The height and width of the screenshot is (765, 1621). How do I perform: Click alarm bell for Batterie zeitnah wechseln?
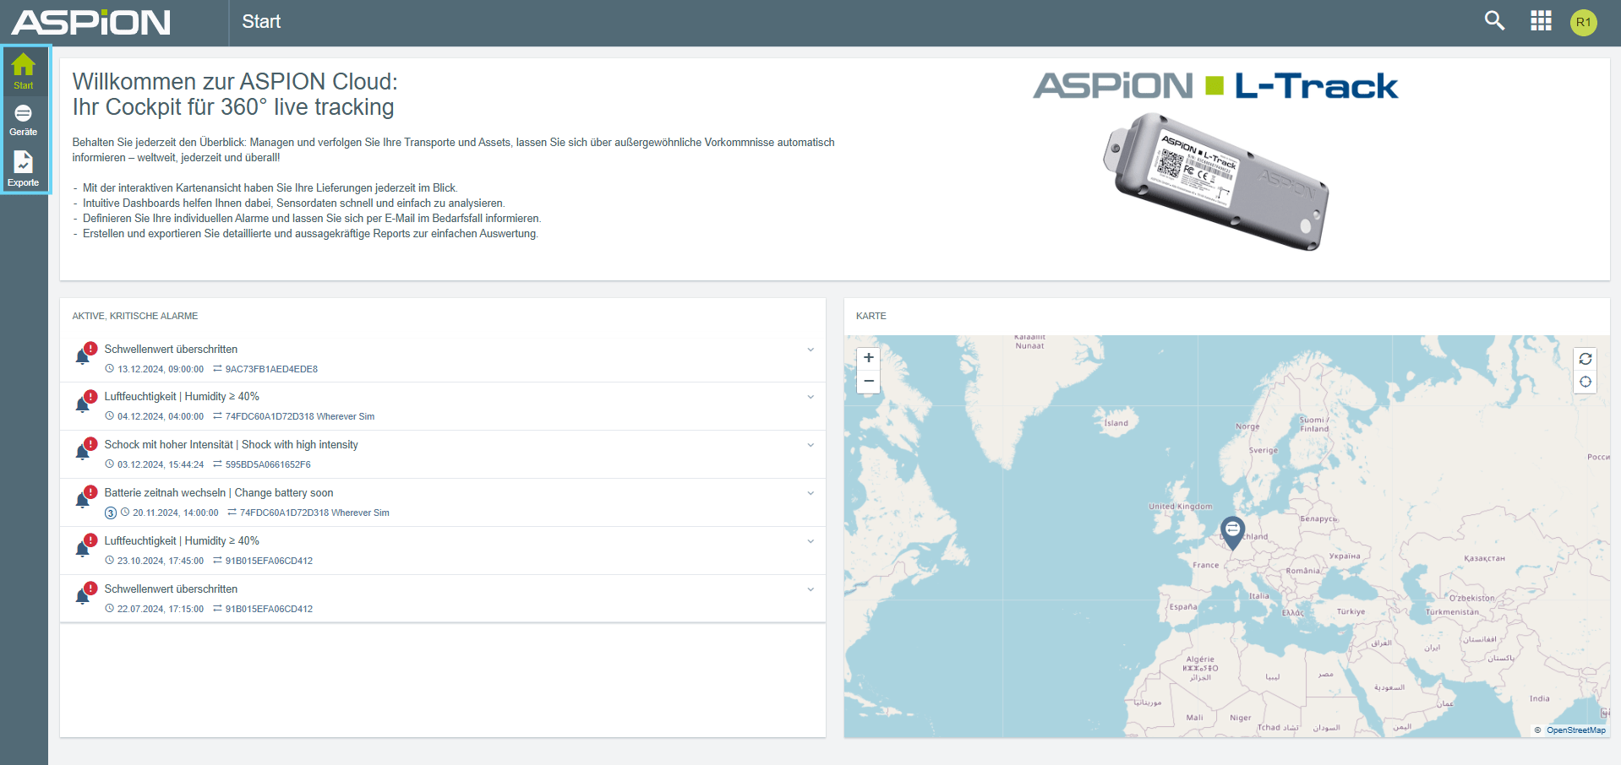click(x=85, y=498)
